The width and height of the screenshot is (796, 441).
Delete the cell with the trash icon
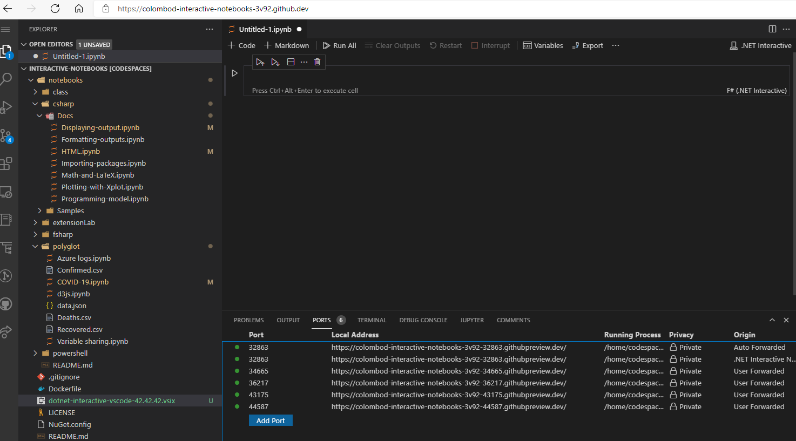click(x=317, y=62)
